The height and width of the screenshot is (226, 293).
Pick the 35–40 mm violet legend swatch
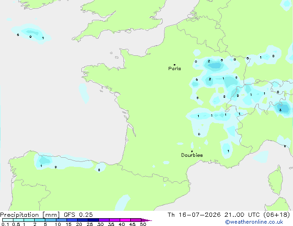115,220
